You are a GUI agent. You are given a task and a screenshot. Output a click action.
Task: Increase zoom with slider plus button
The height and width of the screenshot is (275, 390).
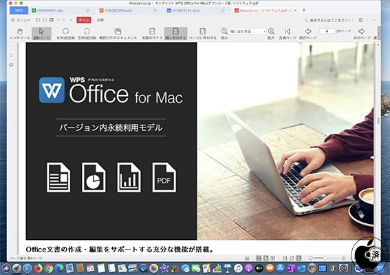click(343, 258)
